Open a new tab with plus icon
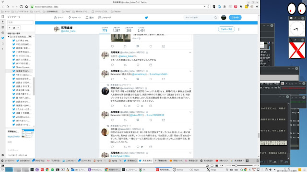Image resolution: width=307 pixels, height=172 pixels. [x=247, y=161]
